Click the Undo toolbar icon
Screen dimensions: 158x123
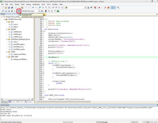26,8
